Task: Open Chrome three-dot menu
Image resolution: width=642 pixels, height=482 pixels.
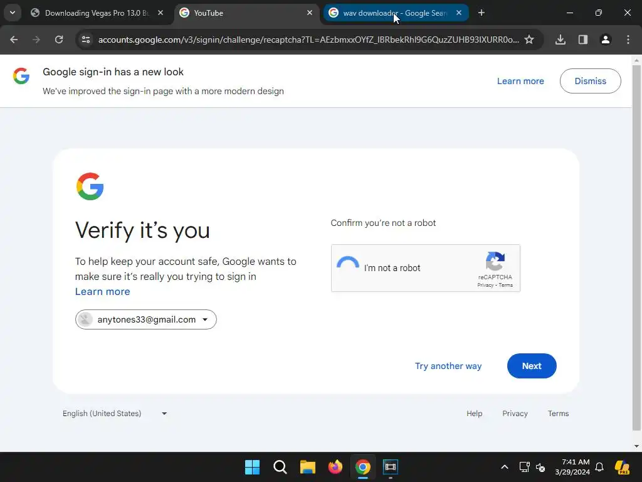Action: click(628, 40)
